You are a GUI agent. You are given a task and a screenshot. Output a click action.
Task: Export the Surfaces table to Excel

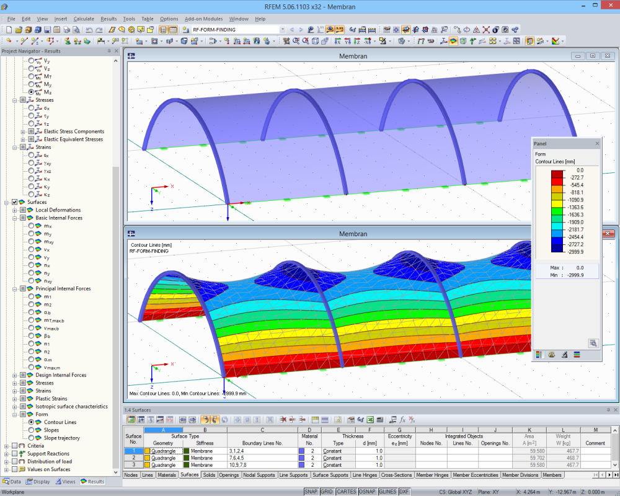(x=370, y=420)
